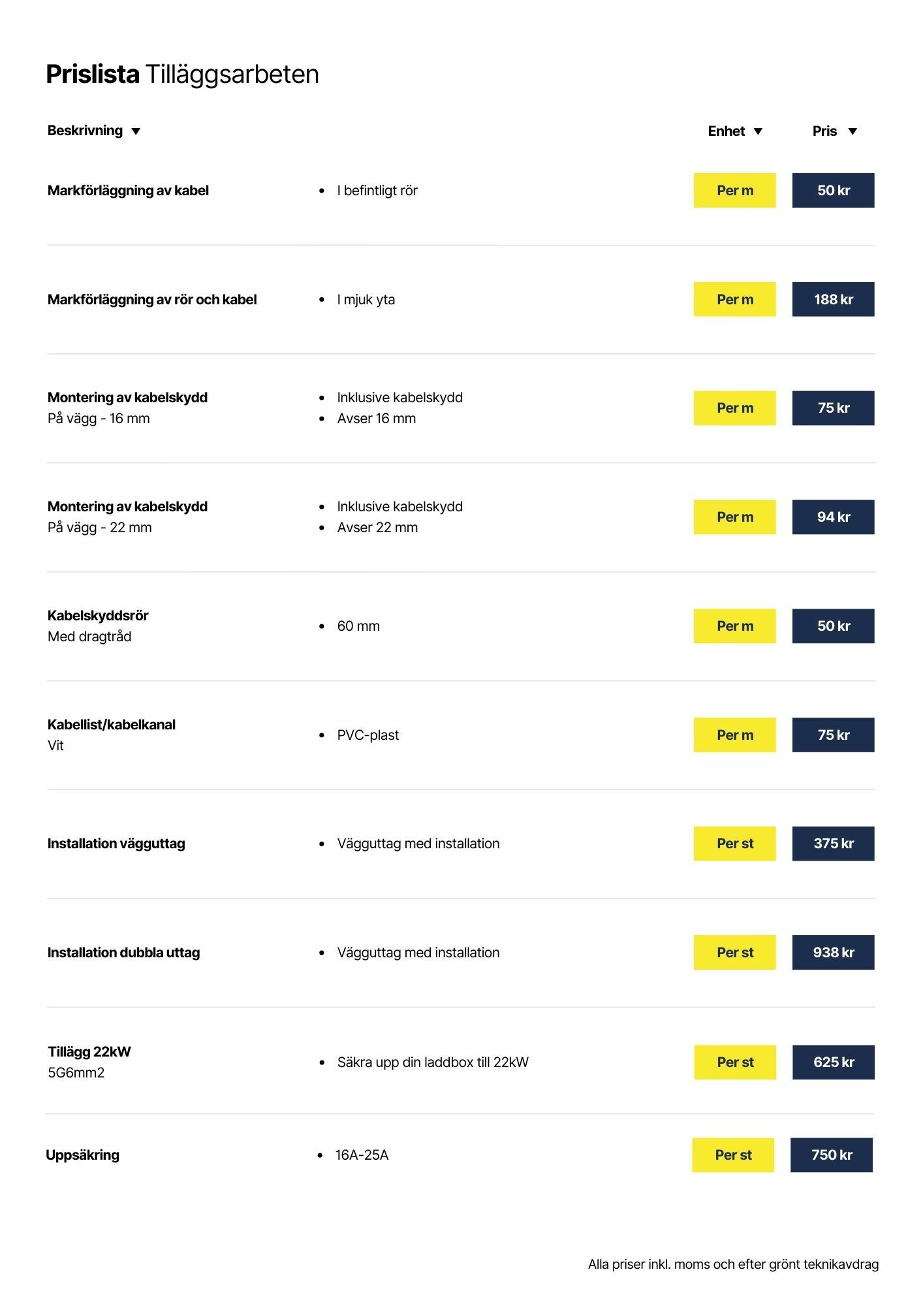Open the Pris column sort arrow

853,131
